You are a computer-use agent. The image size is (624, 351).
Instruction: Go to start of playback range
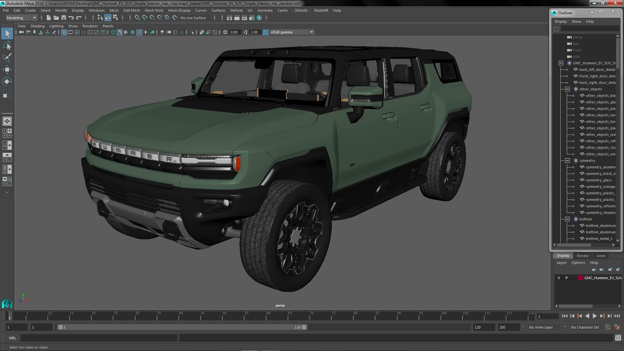tap(565, 316)
